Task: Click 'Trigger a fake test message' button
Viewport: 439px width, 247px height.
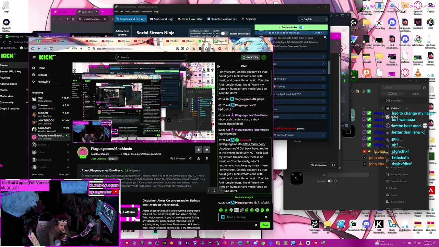Action: (x=282, y=33)
